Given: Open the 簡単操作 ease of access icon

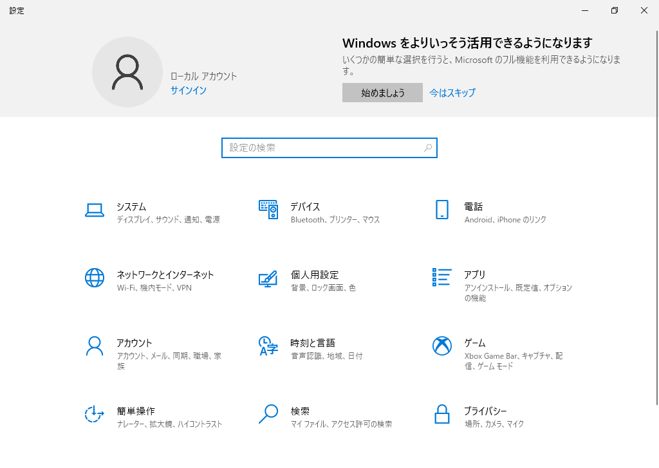Looking at the screenshot, I should tap(95, 414).
